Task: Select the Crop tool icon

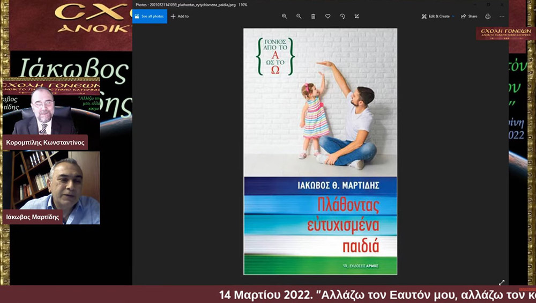Action: 356,16
